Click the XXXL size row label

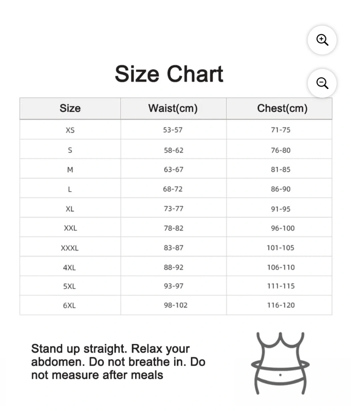[70, 248]
